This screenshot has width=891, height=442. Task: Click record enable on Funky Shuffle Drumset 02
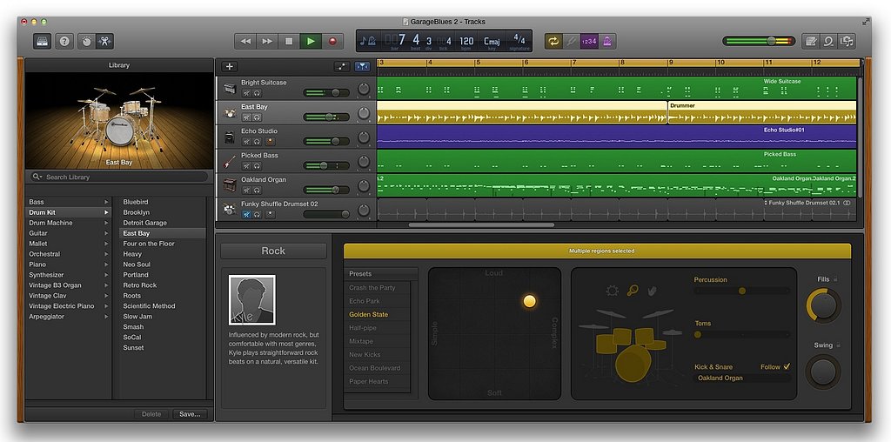click(271, 214)
